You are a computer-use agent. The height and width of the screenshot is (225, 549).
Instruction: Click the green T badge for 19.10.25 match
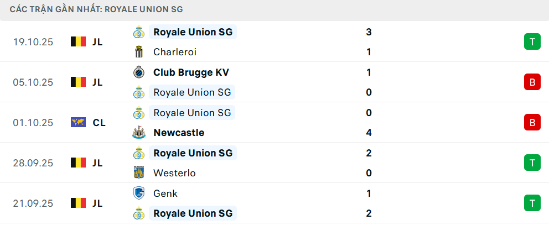[532, 41]
